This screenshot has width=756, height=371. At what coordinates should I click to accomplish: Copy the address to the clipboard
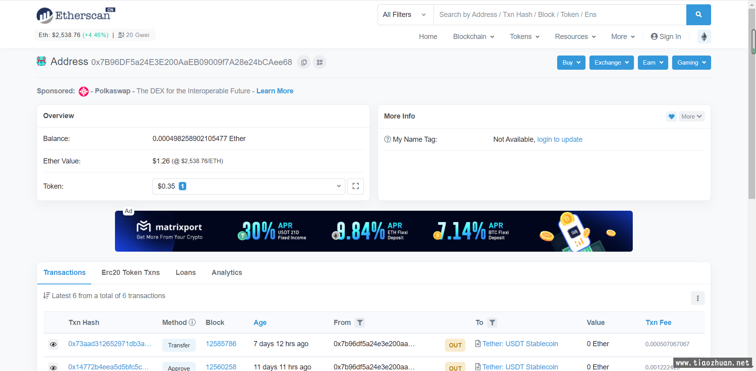pos(304,62)
